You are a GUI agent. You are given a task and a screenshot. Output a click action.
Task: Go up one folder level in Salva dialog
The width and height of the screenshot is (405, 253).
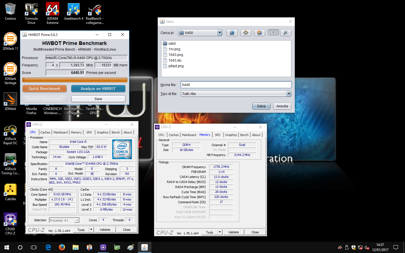point(232,33)
